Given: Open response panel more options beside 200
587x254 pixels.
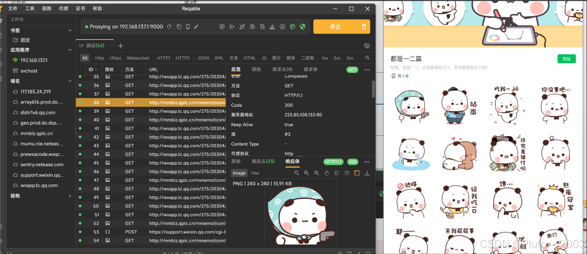Looking at the screenshot, I should tap(367, 162).
